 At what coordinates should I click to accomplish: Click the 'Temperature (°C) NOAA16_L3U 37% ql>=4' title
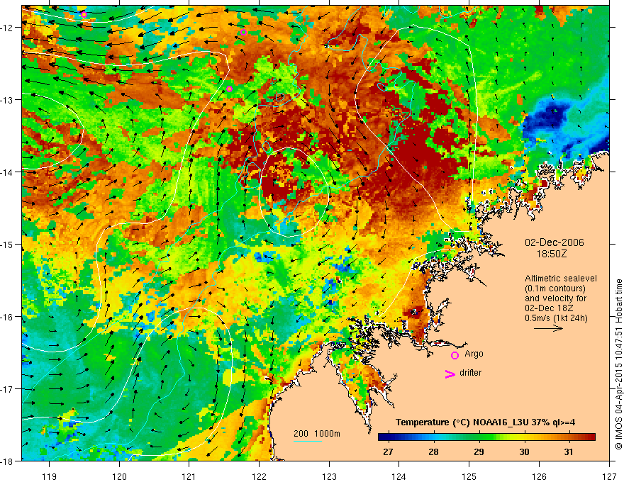click(485, 422)
